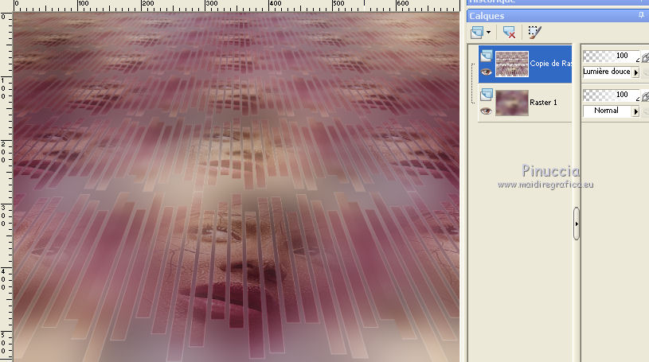The image size is (649, 362).
Task: Collapse the layers panel splitter arrow
Action: (x=577, y=224)
